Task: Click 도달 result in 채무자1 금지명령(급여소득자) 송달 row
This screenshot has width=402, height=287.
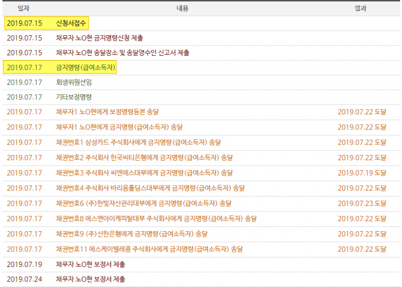Action: (x=362, y=127)
